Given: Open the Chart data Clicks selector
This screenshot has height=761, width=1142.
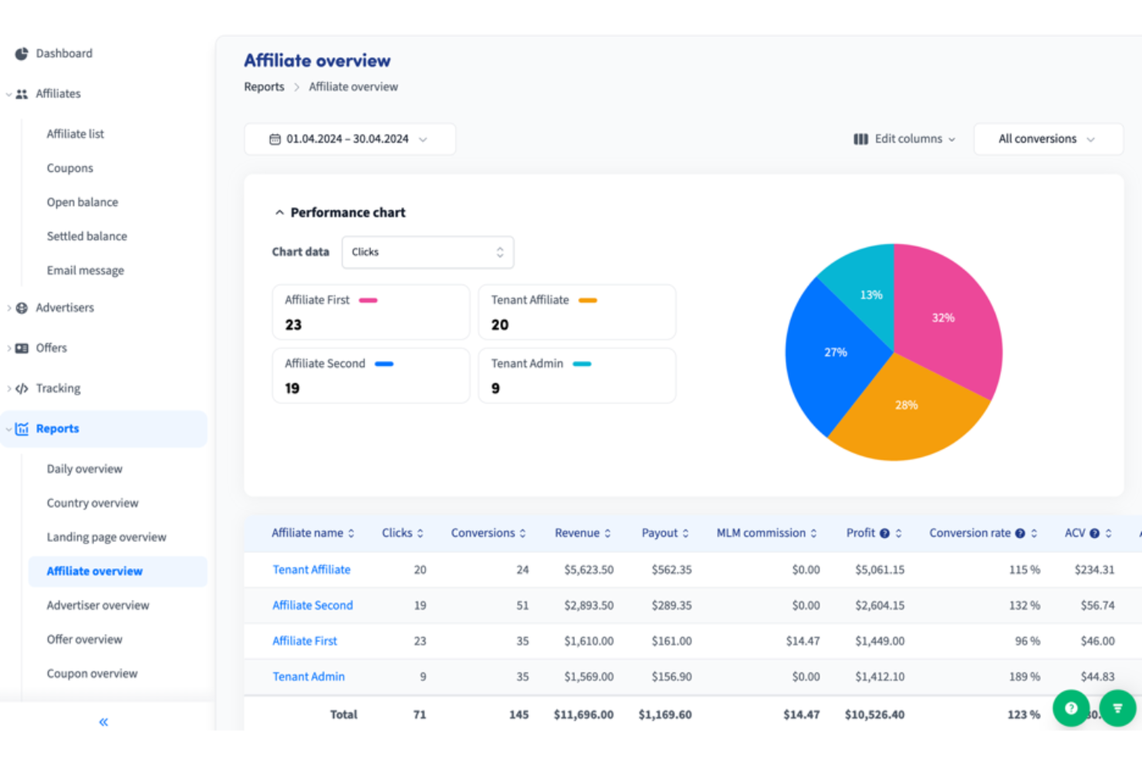Looking at the screenshot, I should pyautogui.click(x=427, y=251).
